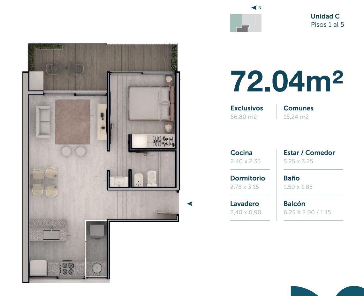Click the building location key plan thumbnail

[246, 23]
